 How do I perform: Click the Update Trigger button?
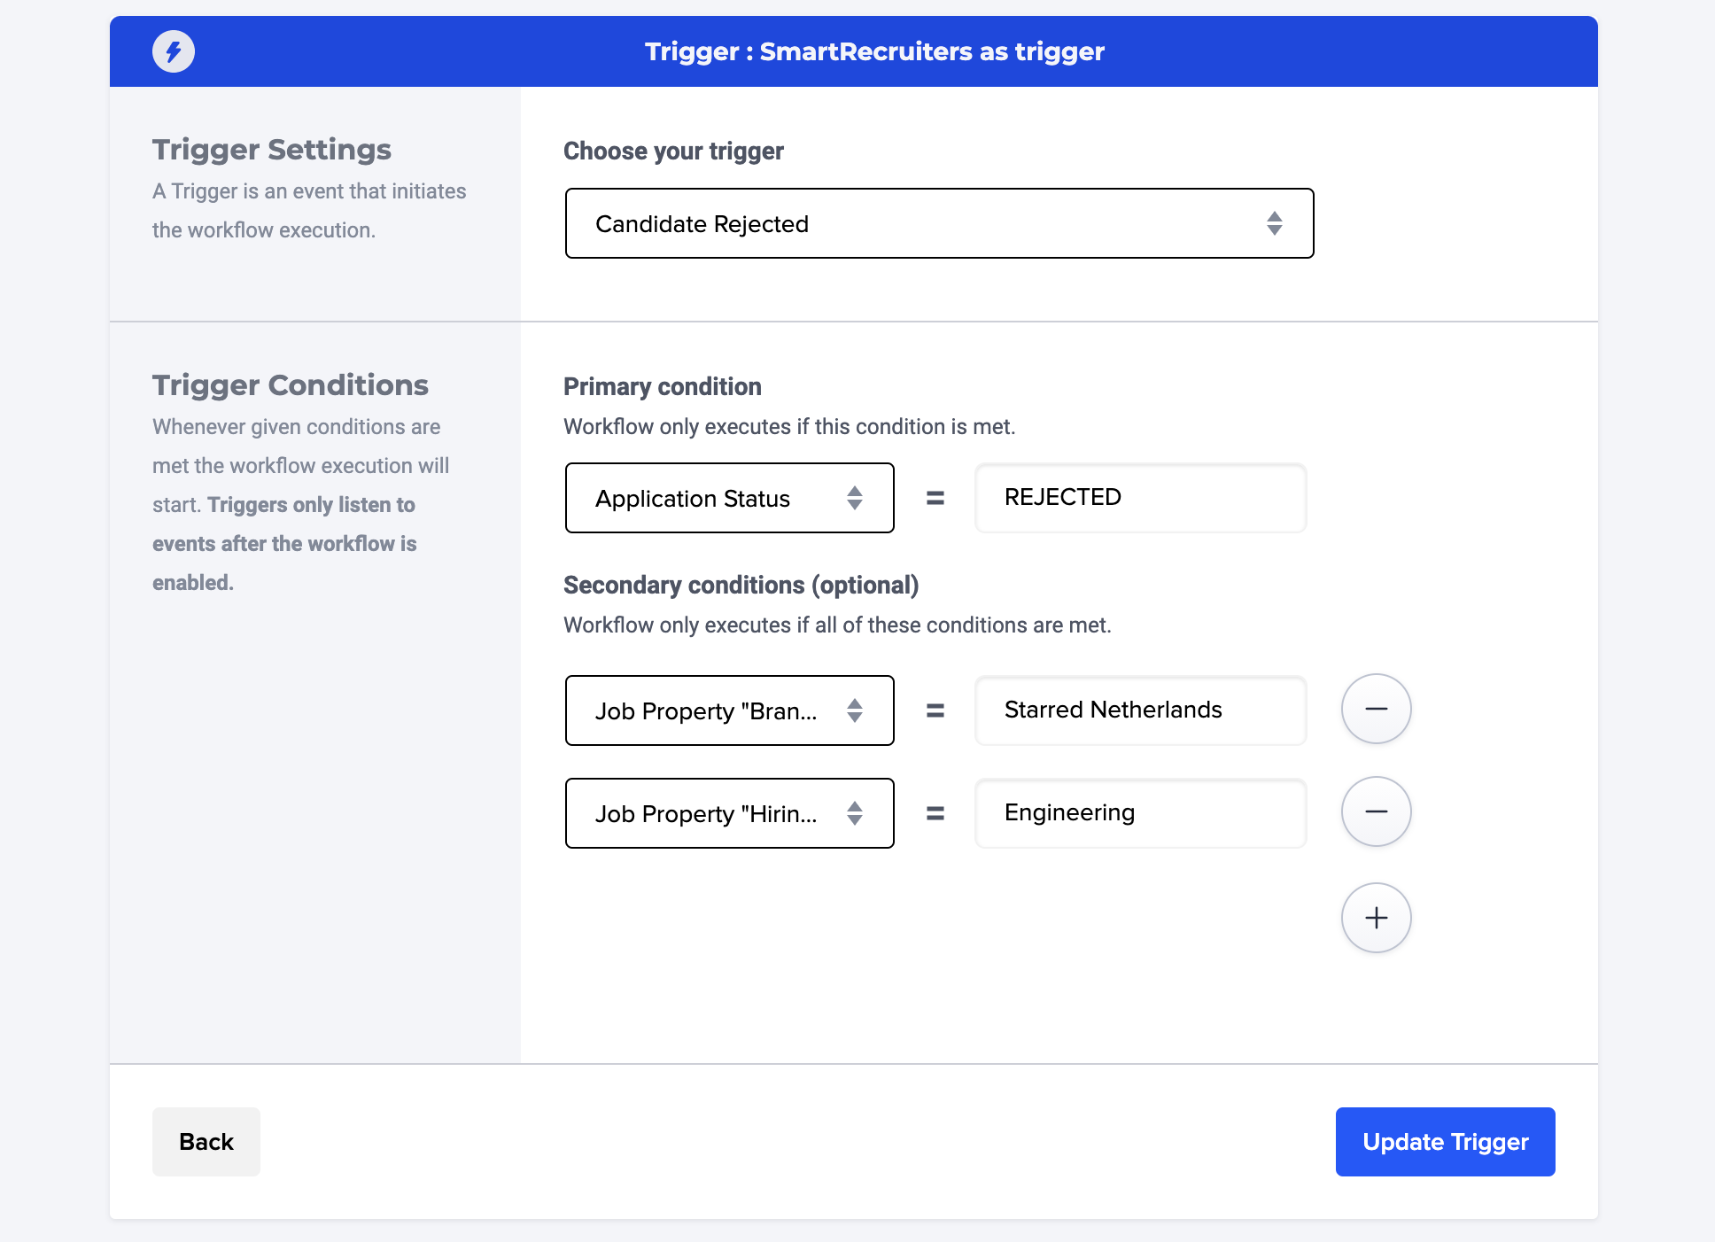click(x=1445, y=1142)
